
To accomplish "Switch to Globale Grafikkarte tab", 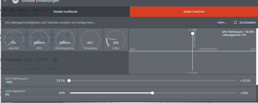I will (65, 12).
